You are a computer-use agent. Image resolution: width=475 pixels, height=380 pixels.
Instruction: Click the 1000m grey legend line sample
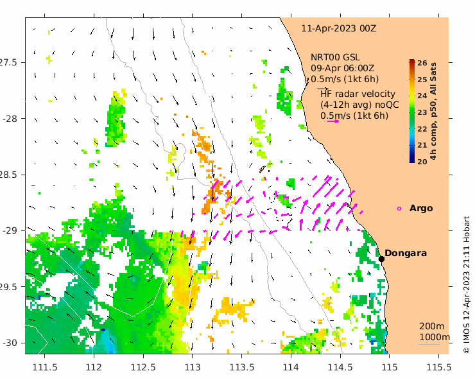(429, 344)
